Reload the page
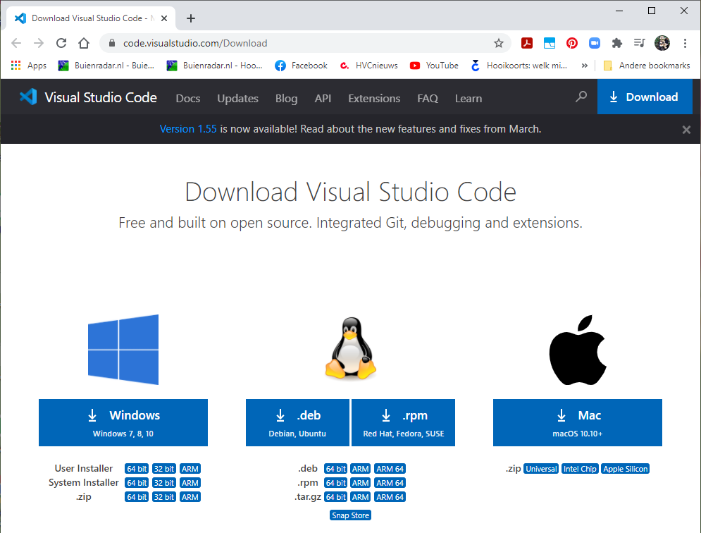 (61, 43)
